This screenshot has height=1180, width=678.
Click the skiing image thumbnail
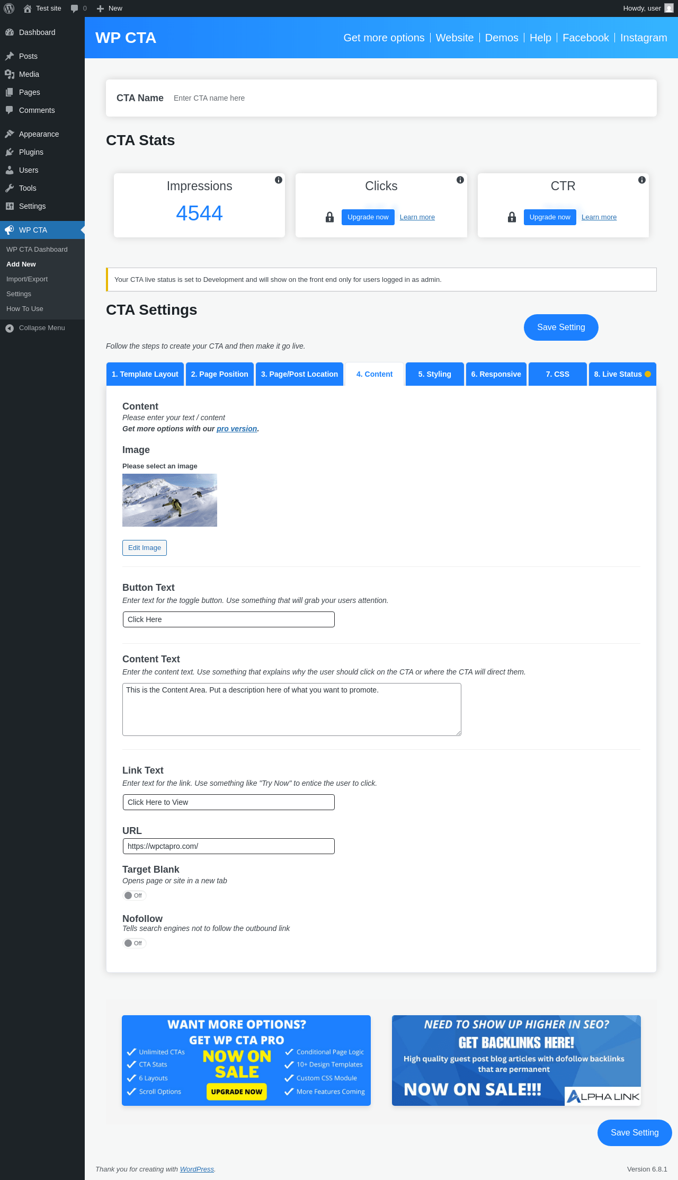click(169, 500)
